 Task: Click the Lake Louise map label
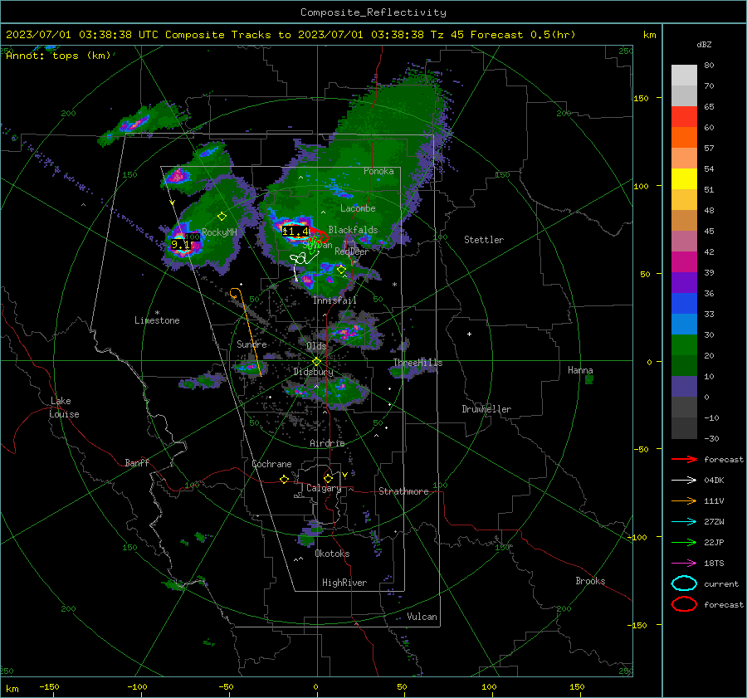tap(65, 408)
